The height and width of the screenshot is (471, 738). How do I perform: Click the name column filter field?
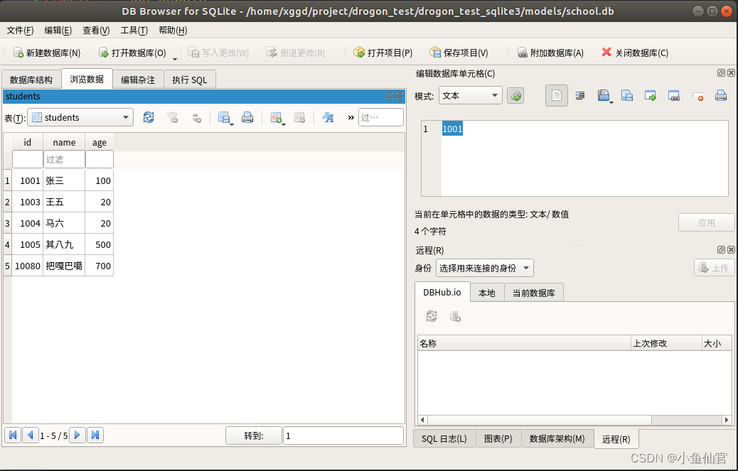tap(64, 159)
